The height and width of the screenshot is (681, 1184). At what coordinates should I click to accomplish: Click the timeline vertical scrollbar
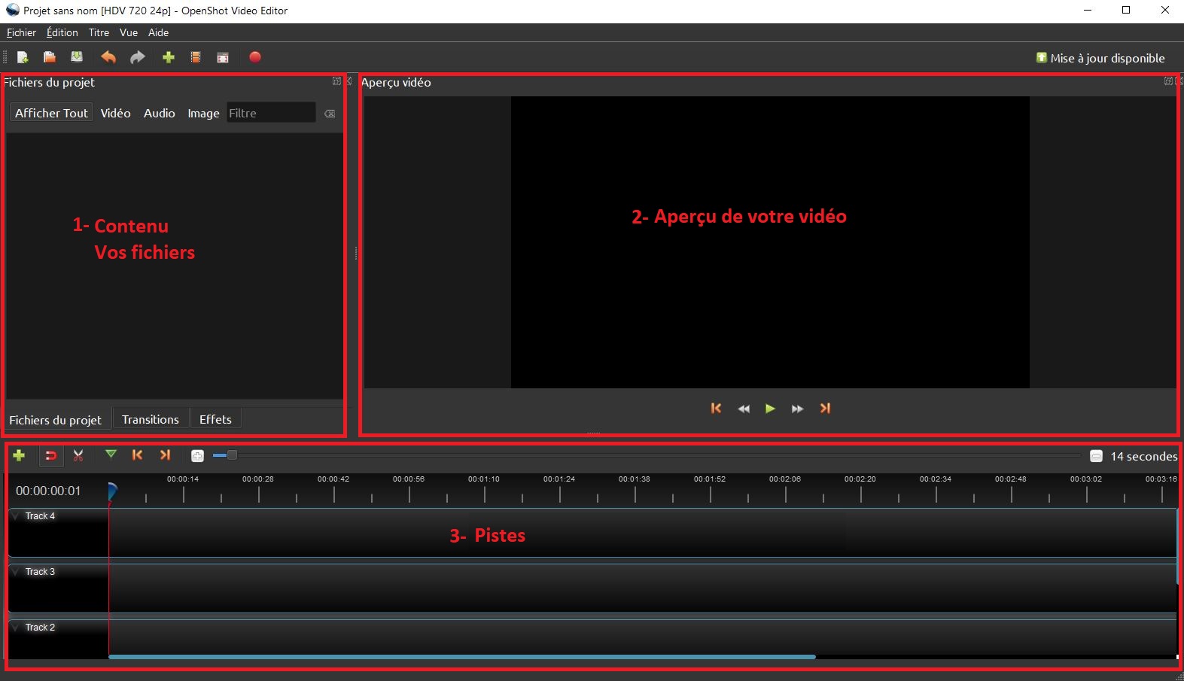[1178, 546]
